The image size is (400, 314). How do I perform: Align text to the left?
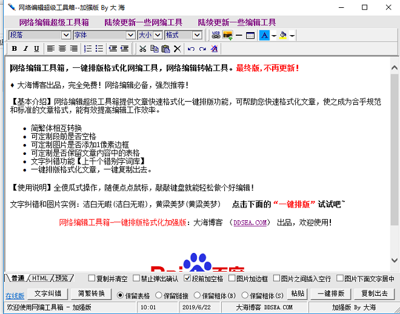51,48
